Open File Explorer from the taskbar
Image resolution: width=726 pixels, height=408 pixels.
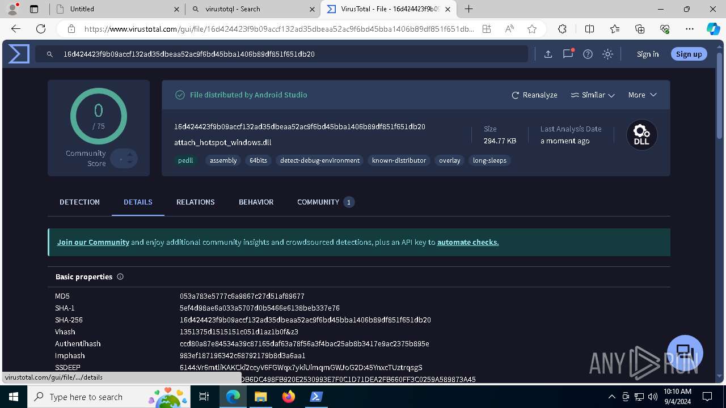[261, 397]
